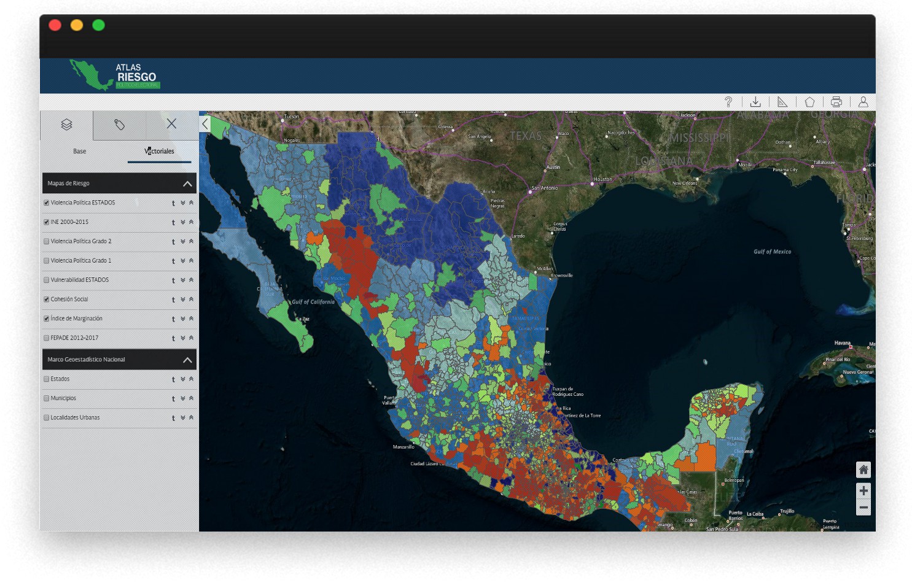Collapse the Marco Geoestadístico Nacional section
Screen dimensions: 912x588
click(x=187, y=360)
